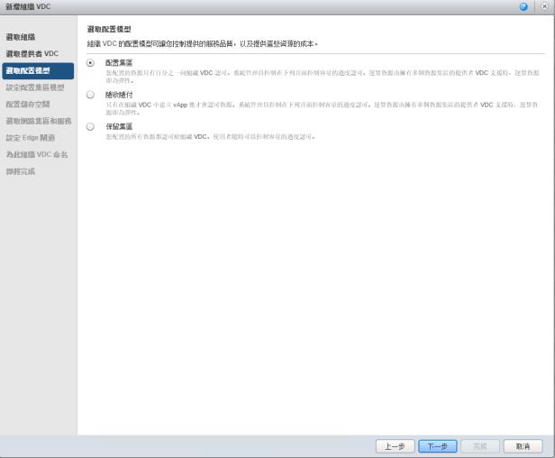Open the 設定 Edge 閘道 step
This screenshot has width=555, height=458.
[x=30, y=138]
